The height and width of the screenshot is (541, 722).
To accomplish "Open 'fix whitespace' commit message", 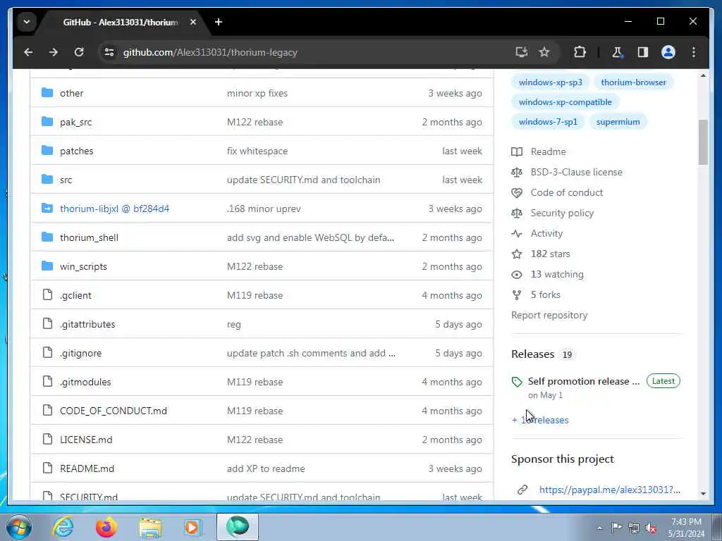I will pos(257,151).
